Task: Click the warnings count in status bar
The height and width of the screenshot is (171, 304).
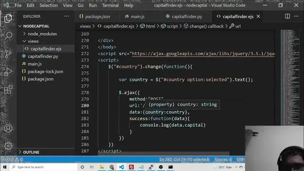Action: click(x=19, y=160)
